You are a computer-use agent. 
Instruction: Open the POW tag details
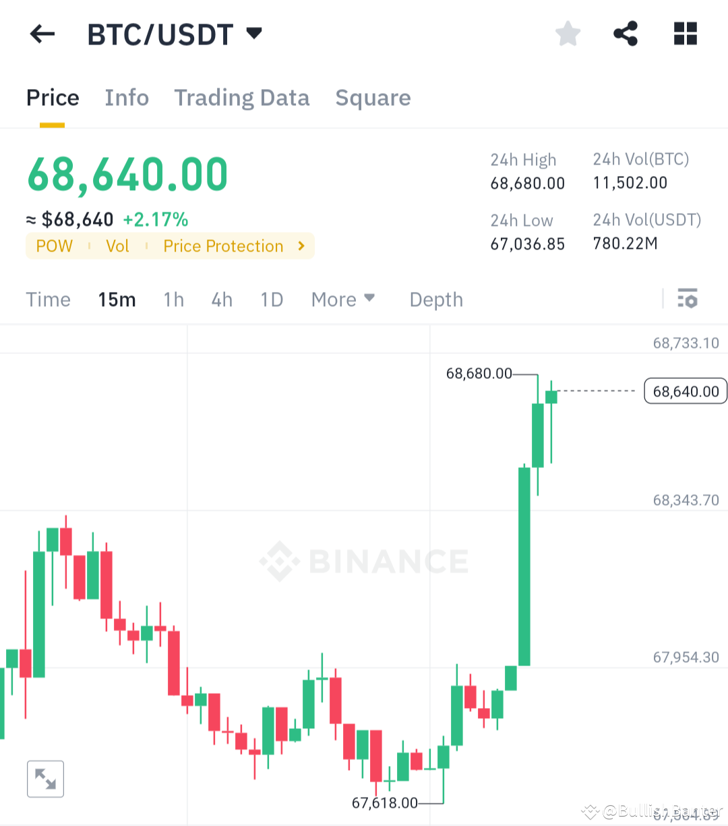(x=54, y=246)
